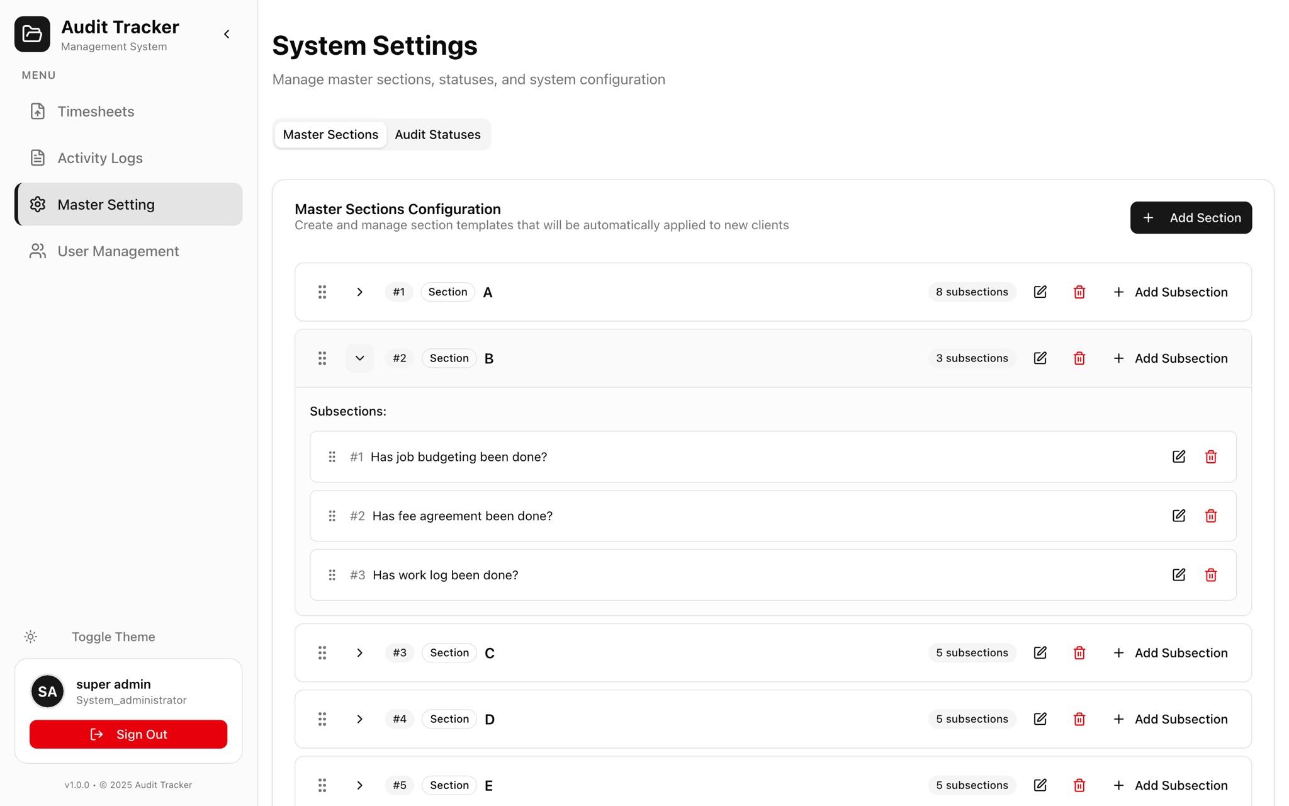Add Subsection to Section A
1289x806 pixels.
[x=1170, y=292]
